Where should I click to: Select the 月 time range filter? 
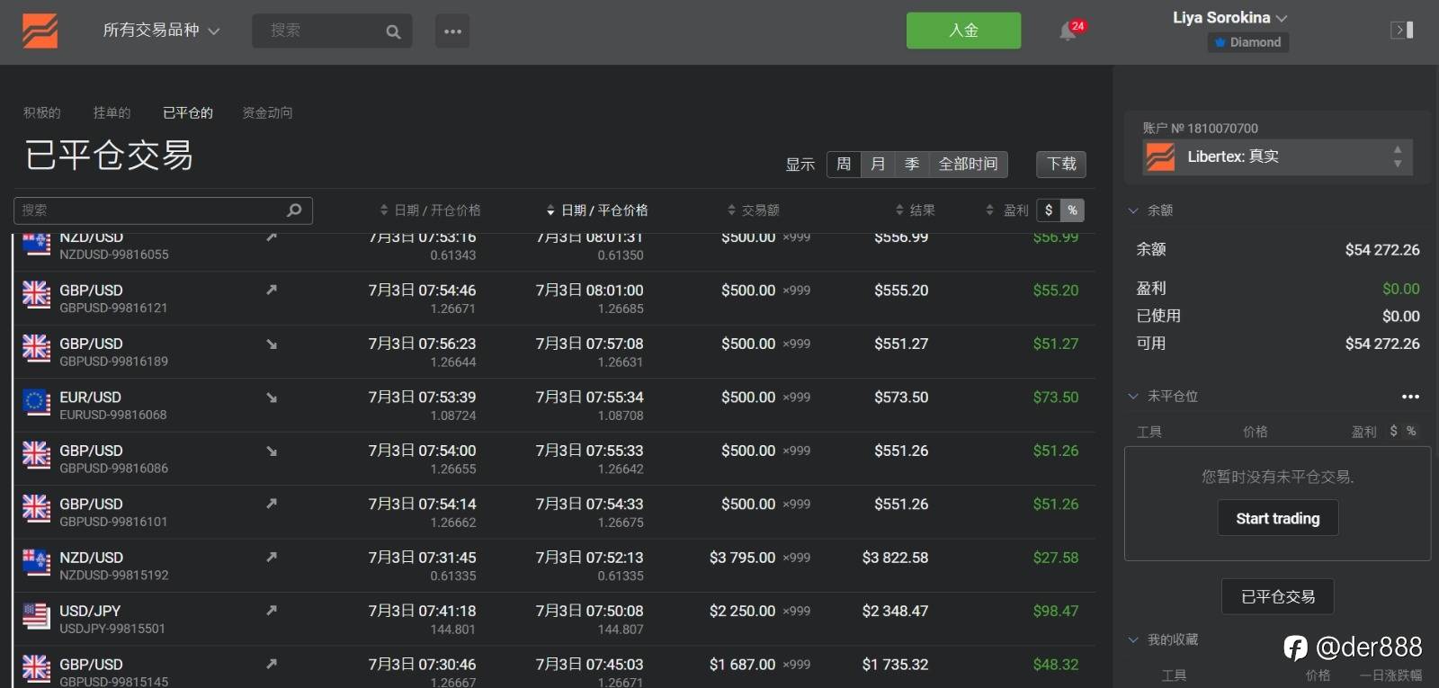[878, 164]
